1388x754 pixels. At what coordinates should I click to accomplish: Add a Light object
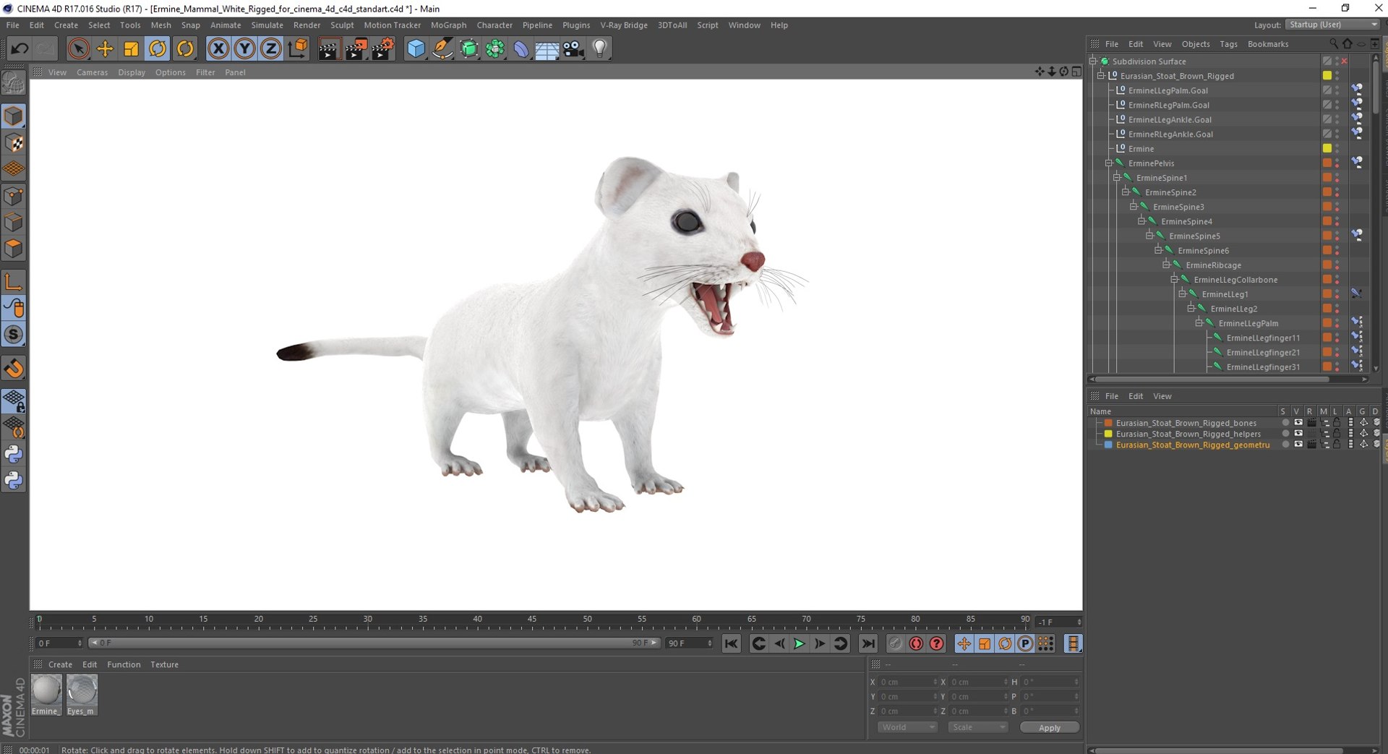coord(599,48)
